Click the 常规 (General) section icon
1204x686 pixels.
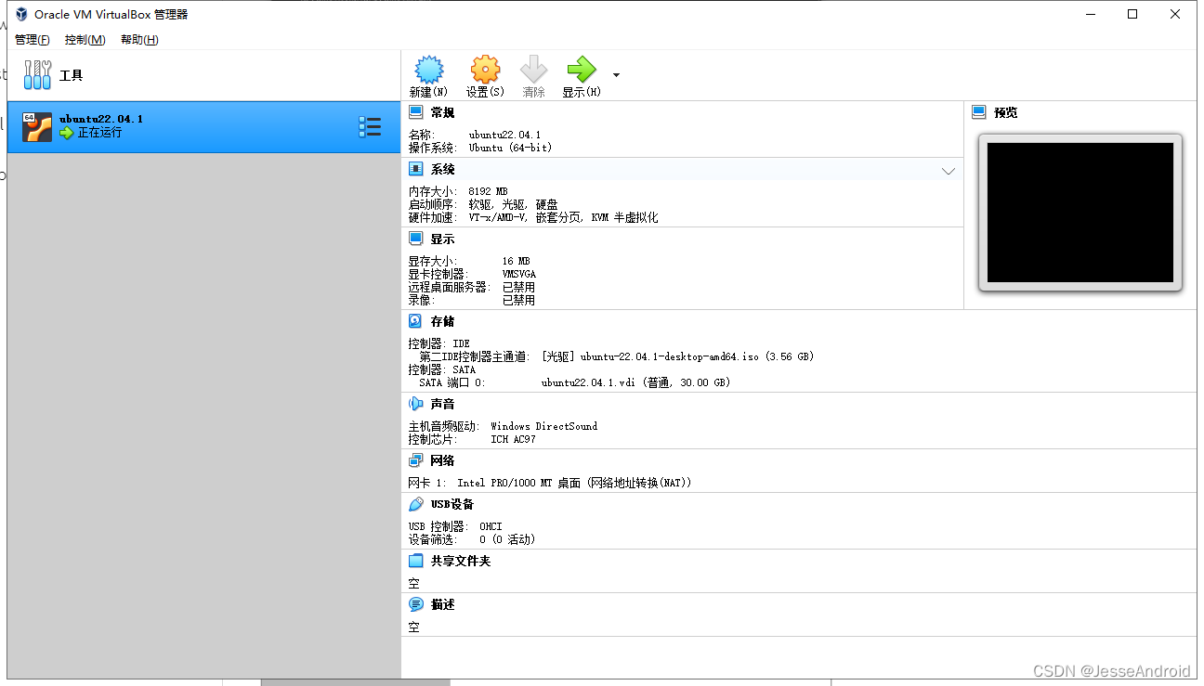pos(415,112)
